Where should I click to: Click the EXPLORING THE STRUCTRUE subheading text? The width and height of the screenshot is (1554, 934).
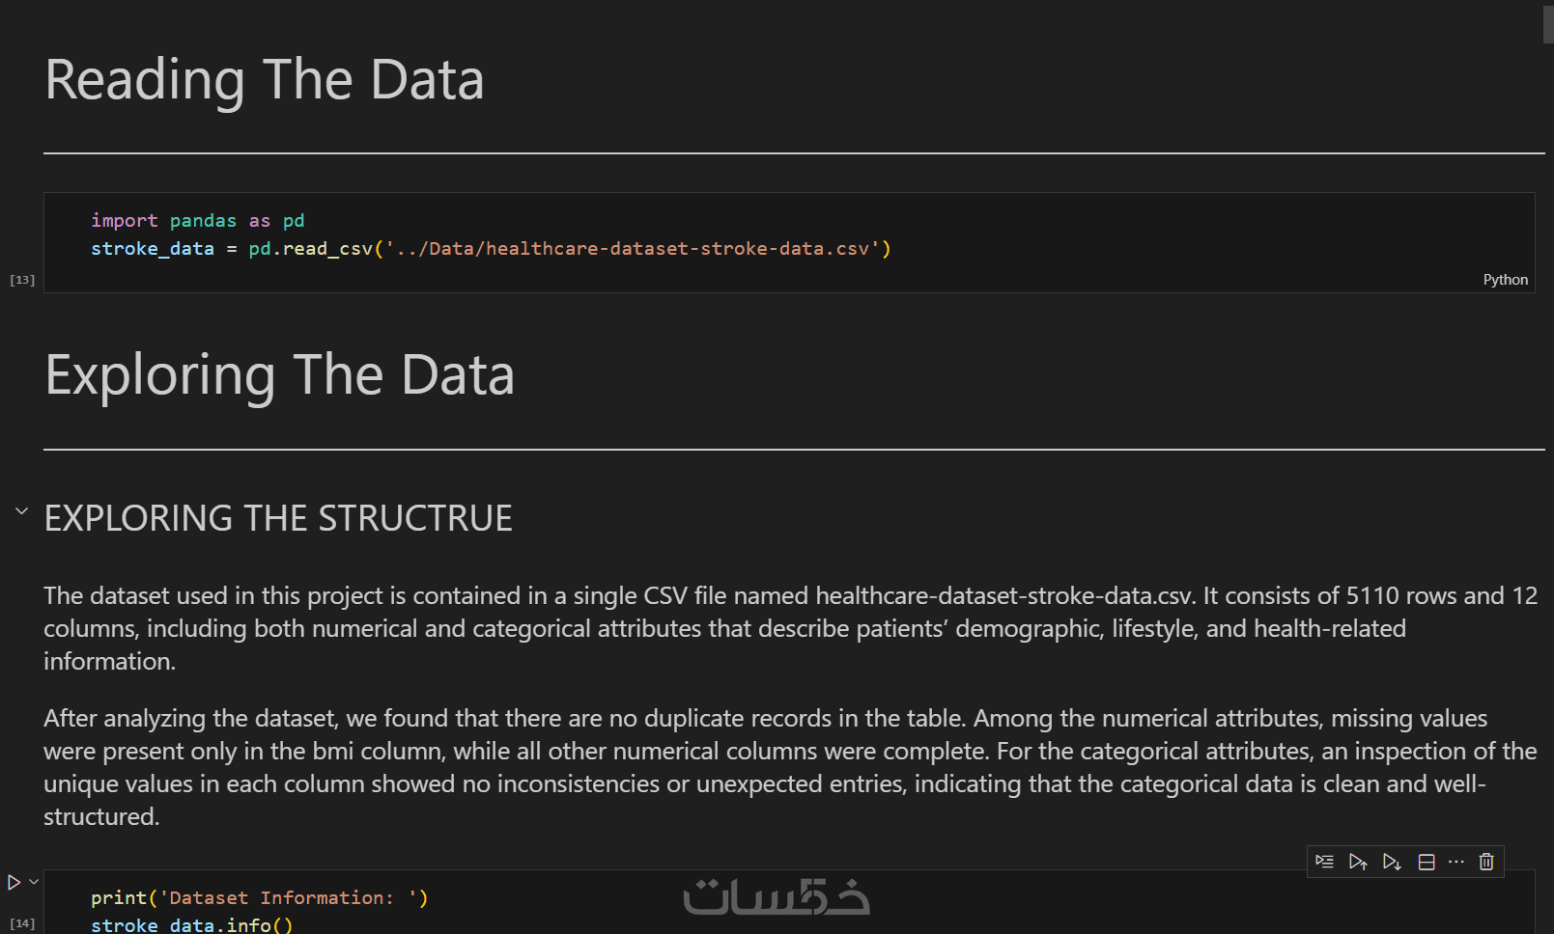278,519
